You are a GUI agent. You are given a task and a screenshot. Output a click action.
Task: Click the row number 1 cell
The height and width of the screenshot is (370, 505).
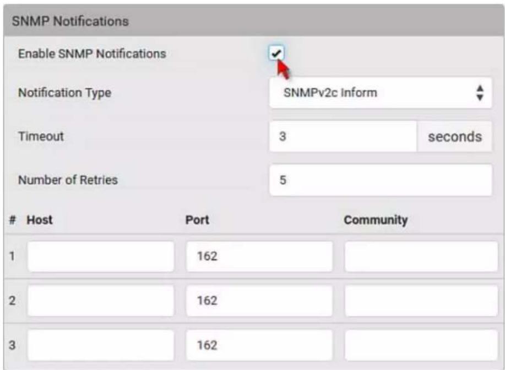pyautogui.click(x=12, y=256)
